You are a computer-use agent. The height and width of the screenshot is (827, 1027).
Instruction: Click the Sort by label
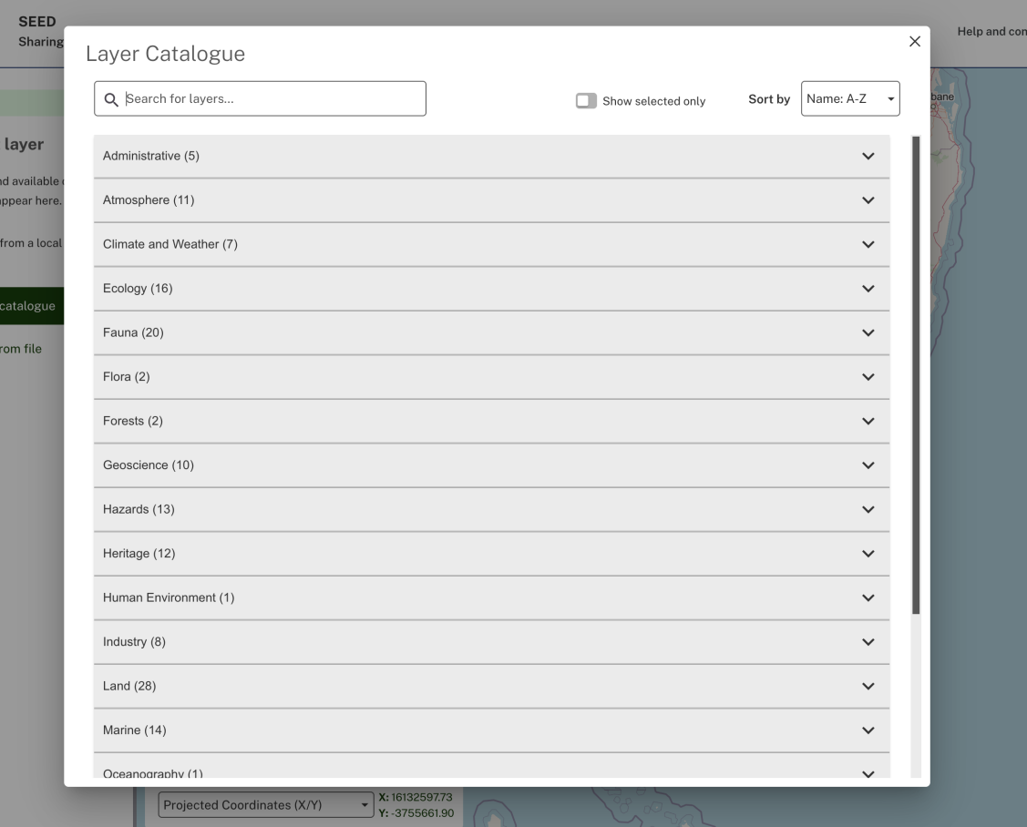click(770, 99)
